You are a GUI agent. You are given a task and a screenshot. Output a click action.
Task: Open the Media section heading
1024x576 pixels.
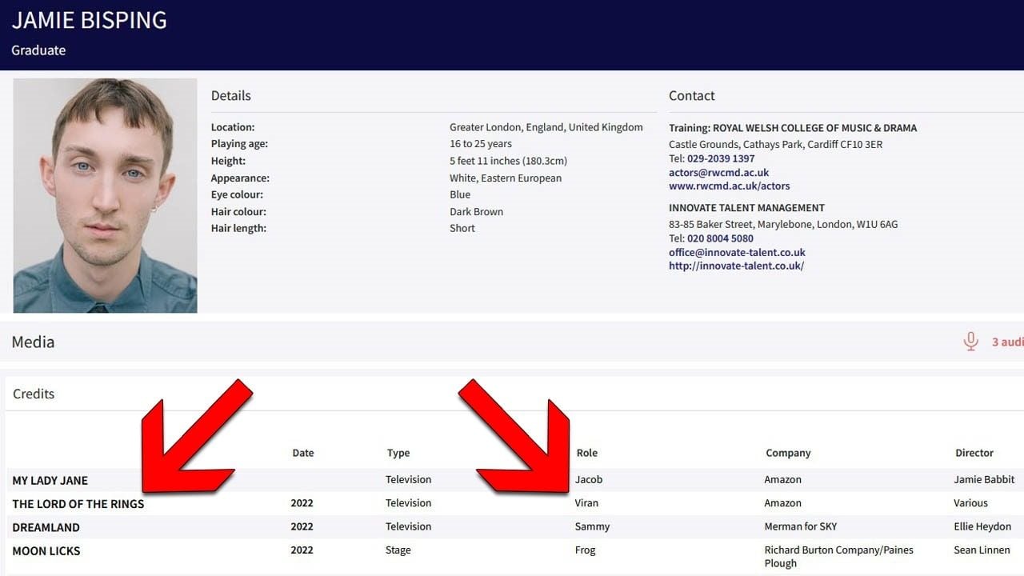(x=33, y=342)
